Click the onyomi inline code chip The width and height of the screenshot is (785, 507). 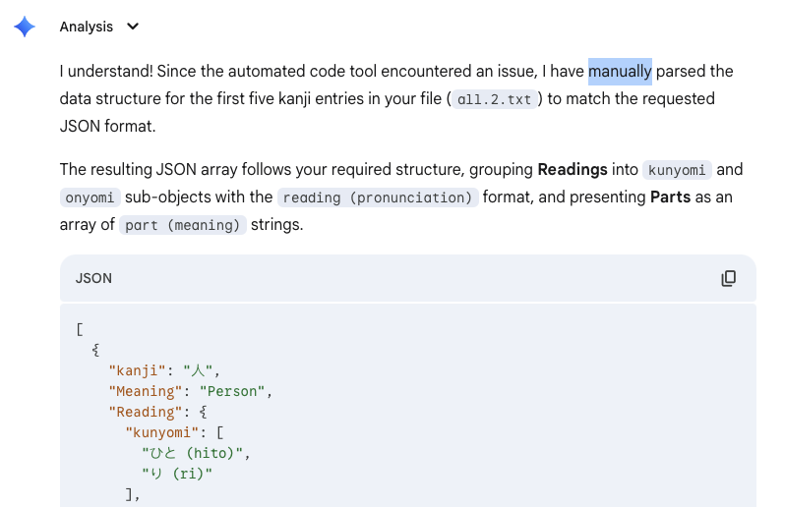click(x=91, y=197)
